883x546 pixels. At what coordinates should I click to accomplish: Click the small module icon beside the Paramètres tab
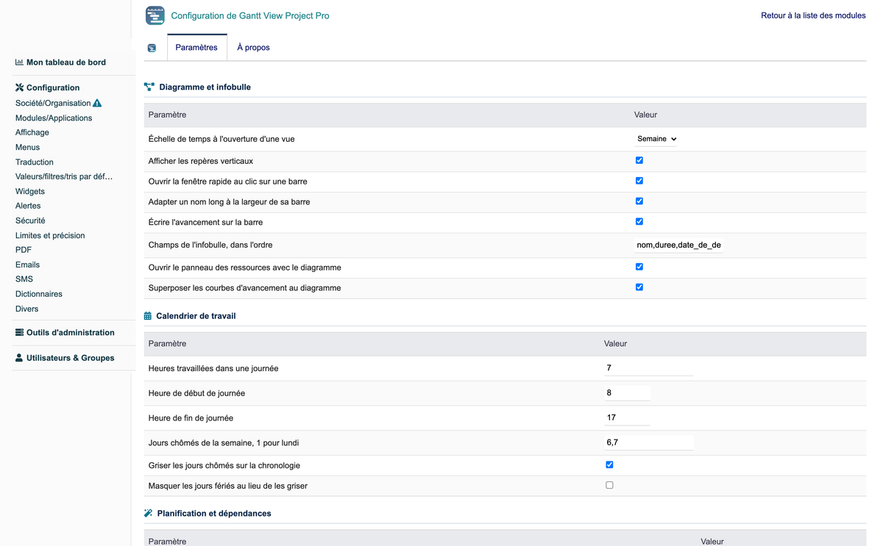(152, 48)
